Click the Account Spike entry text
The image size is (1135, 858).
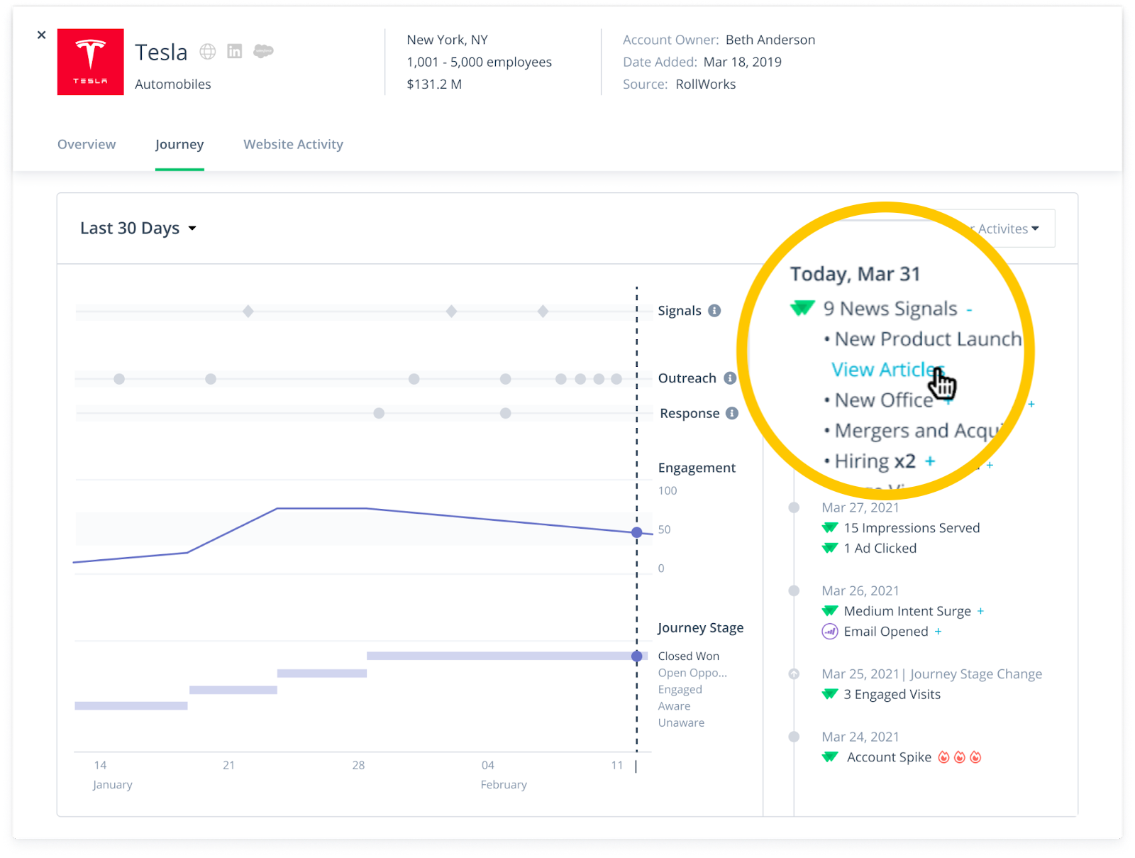(889, 757)
